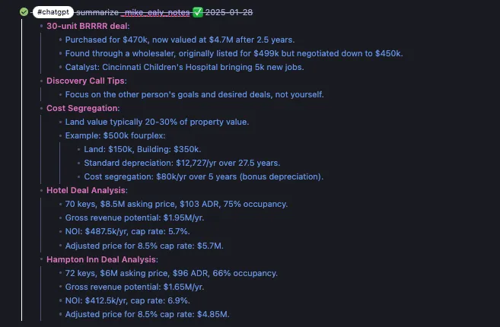The width and height of the screenshot is (500, 327).
Task: Click the bullet before Catalyst: Cincinnati Children's Hospital
Action: pyautogui.click(x=59, y=67)
